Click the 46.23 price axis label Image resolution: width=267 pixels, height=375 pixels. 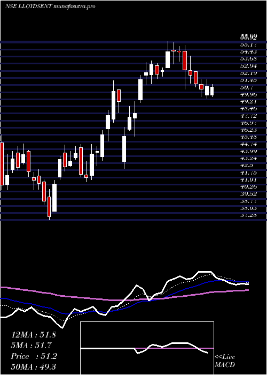(248, 130)
